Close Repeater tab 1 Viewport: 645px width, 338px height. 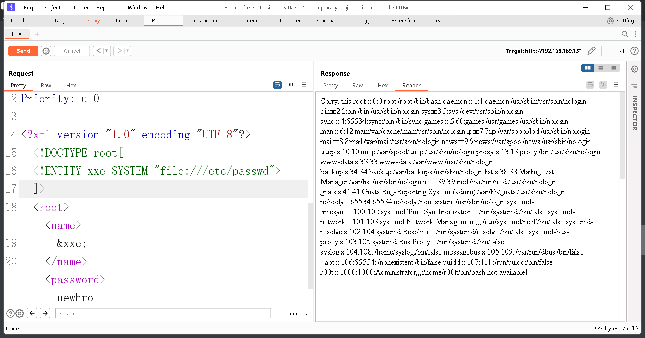pyautogui.click(x=20, y=34)
